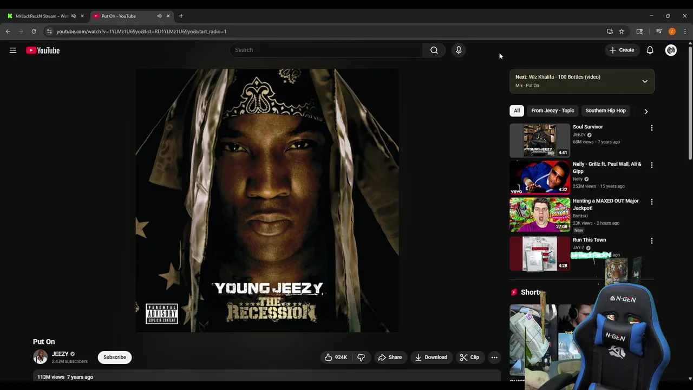
Task: Open a new browser tab
Action: coord(181,16)
